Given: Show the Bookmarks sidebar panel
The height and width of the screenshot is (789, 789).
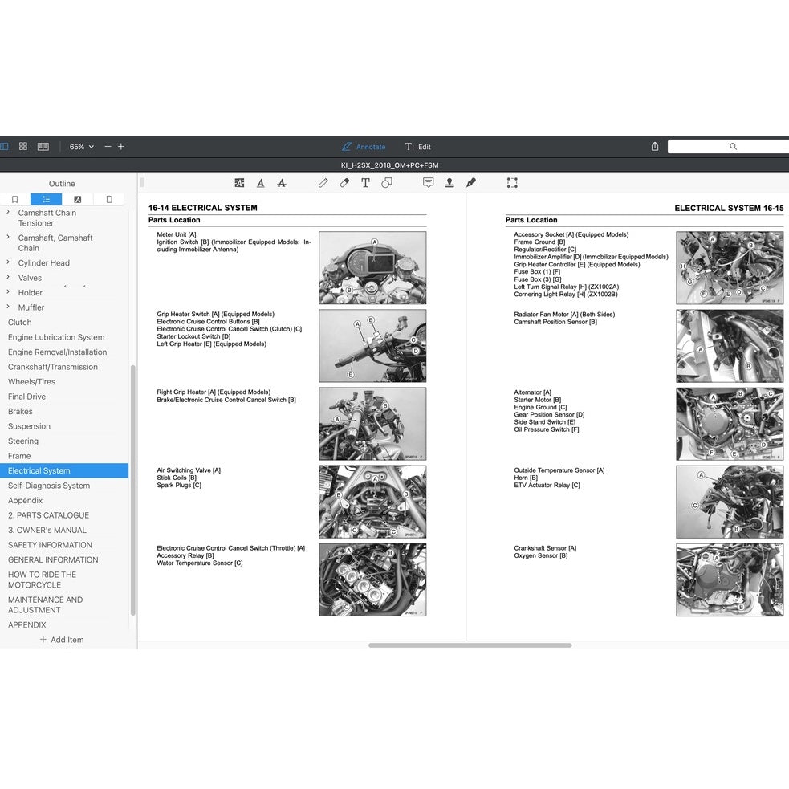Looking at the screenshot, I should pos(14,198).
